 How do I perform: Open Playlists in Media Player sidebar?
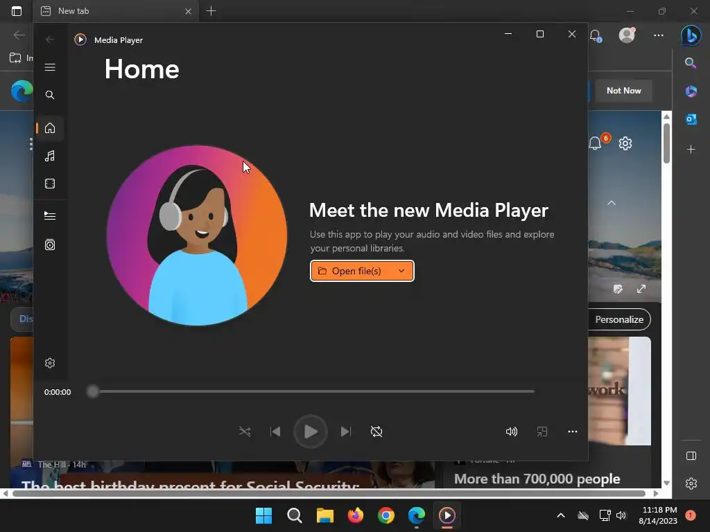pos(50,245)
